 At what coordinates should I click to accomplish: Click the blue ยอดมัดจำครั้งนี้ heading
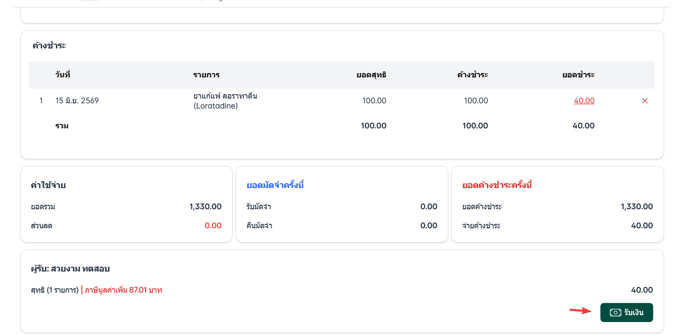tap(275, 185)
